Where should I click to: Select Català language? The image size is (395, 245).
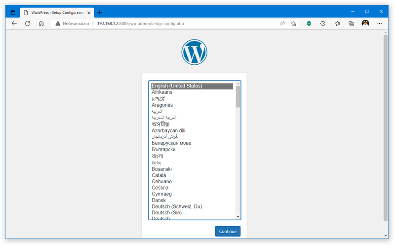[192, 175]
